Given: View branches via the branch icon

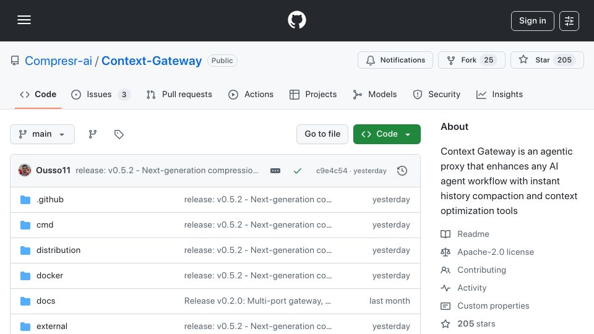Looking at the screenshot, I should pyautogui.click(x=92, y=134).
